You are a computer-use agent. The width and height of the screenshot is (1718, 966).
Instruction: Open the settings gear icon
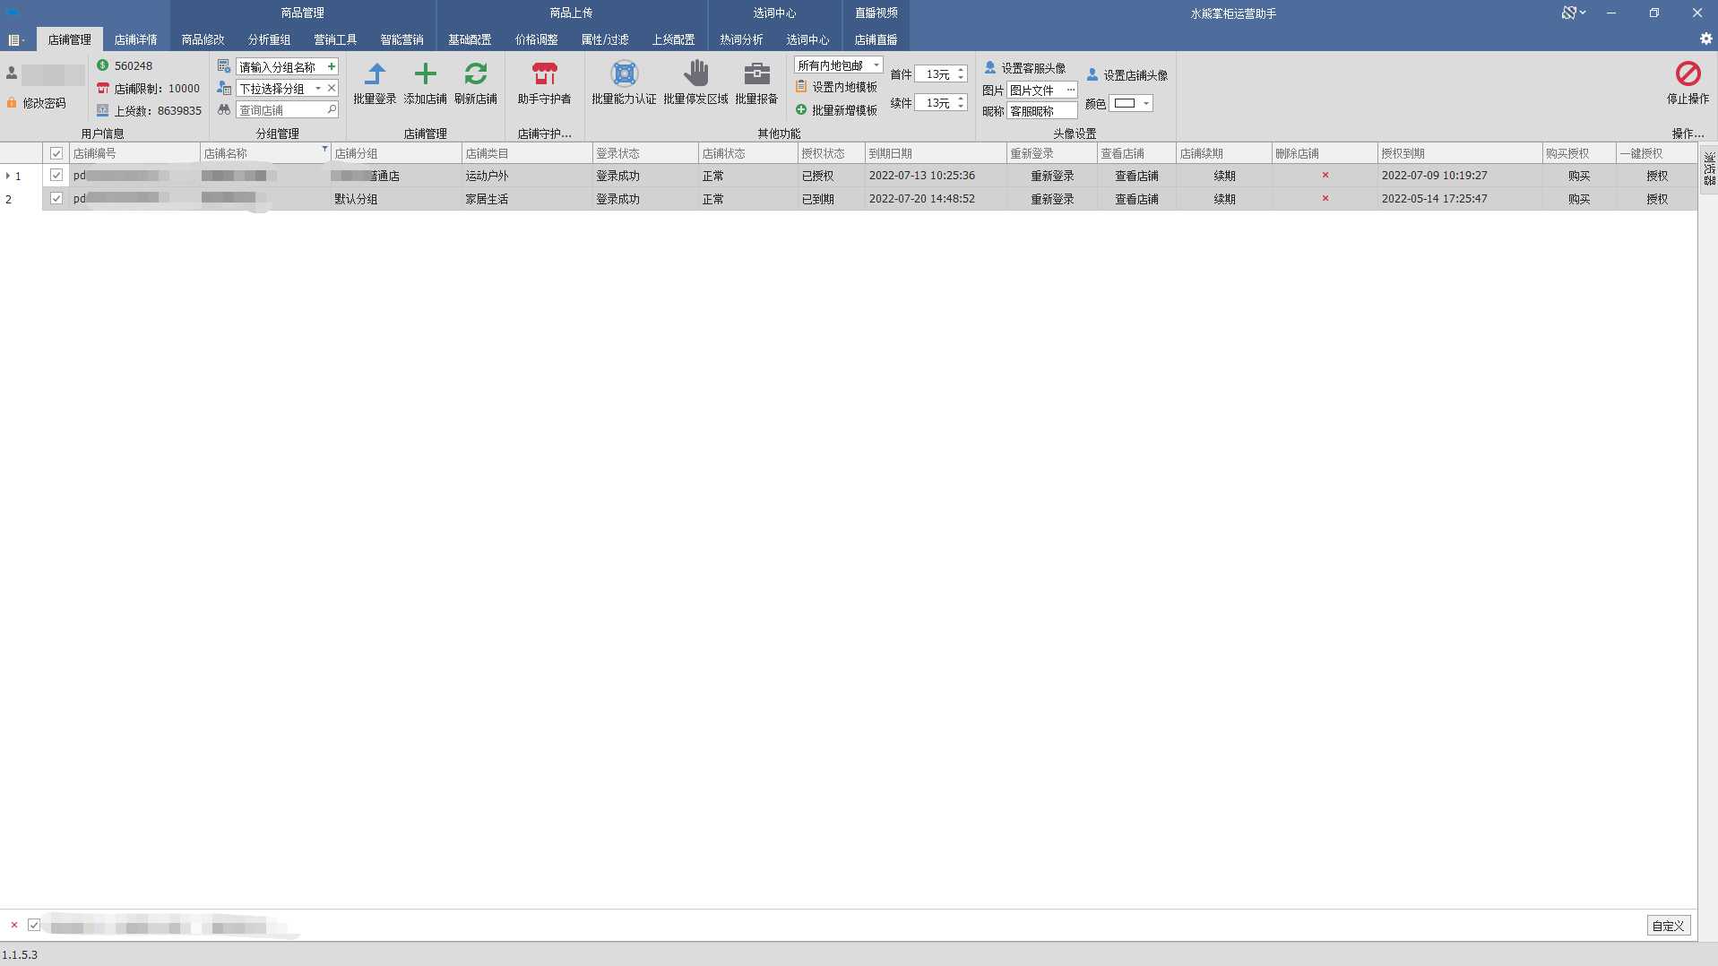point(1705,39)
